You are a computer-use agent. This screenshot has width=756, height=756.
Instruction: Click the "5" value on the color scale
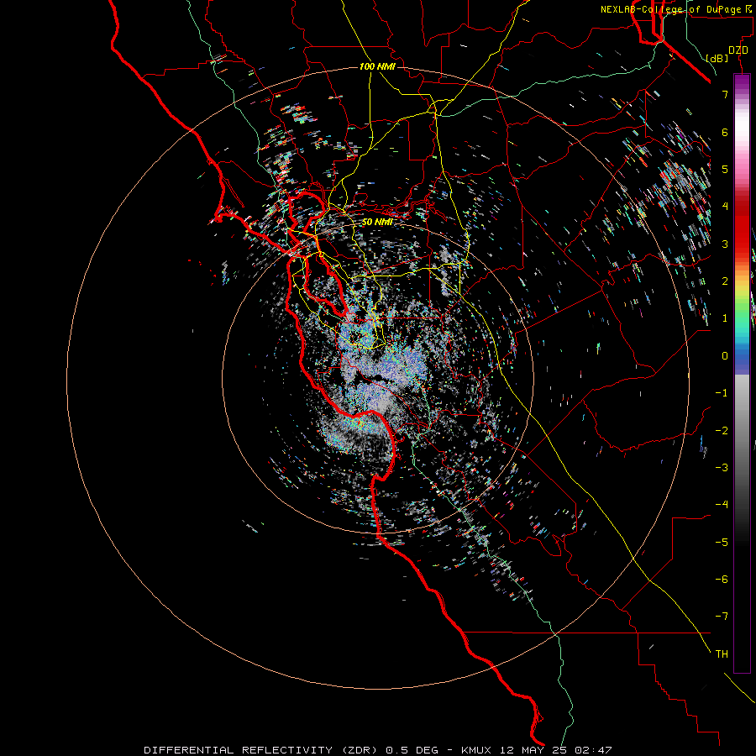coord(725,169)
